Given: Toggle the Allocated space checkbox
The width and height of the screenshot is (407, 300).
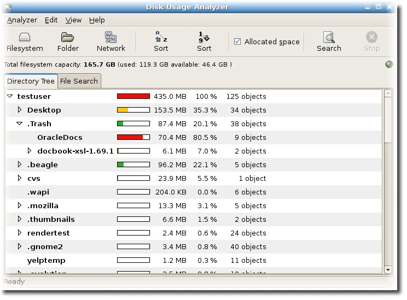Looking at the screenshot, I should pyautogui.click(x=237, y=42).
